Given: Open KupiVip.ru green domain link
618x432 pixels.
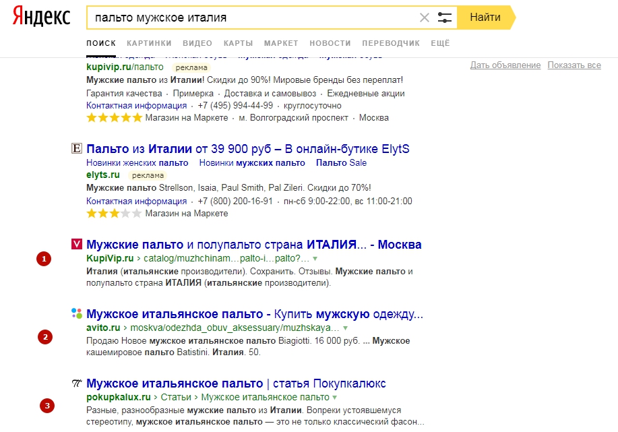Looking at the screenshot, I should tap(110, 258).
